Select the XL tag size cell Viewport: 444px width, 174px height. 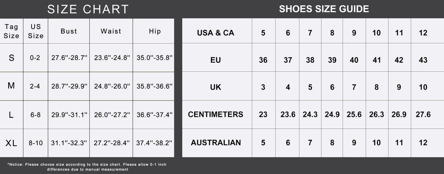click(x=11, y=143)
